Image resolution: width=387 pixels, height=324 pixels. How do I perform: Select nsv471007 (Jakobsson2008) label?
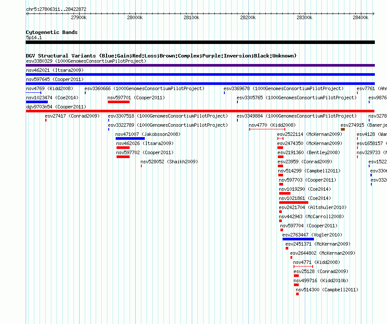(x=148, y=134)
